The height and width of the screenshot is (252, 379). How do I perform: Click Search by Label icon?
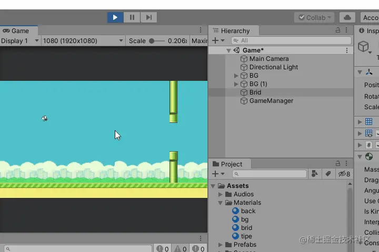328,174
